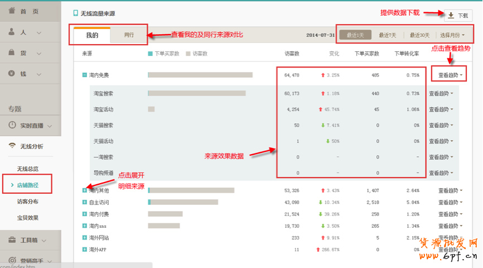Click the 自主访问 visitor bar
The height and width of the screenshot is (268, 483).
point(183,202)
